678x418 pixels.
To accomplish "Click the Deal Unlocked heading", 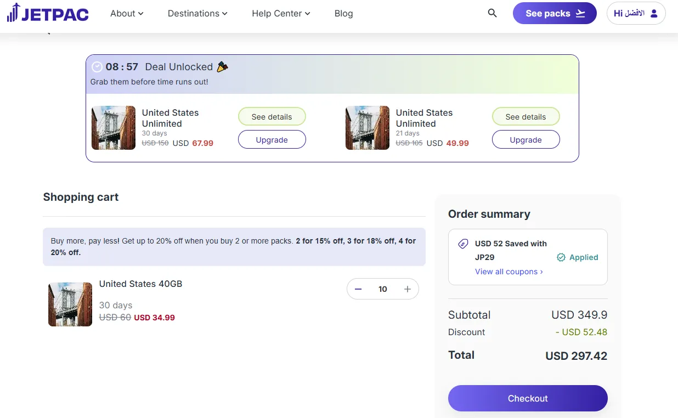I will 179,67.
